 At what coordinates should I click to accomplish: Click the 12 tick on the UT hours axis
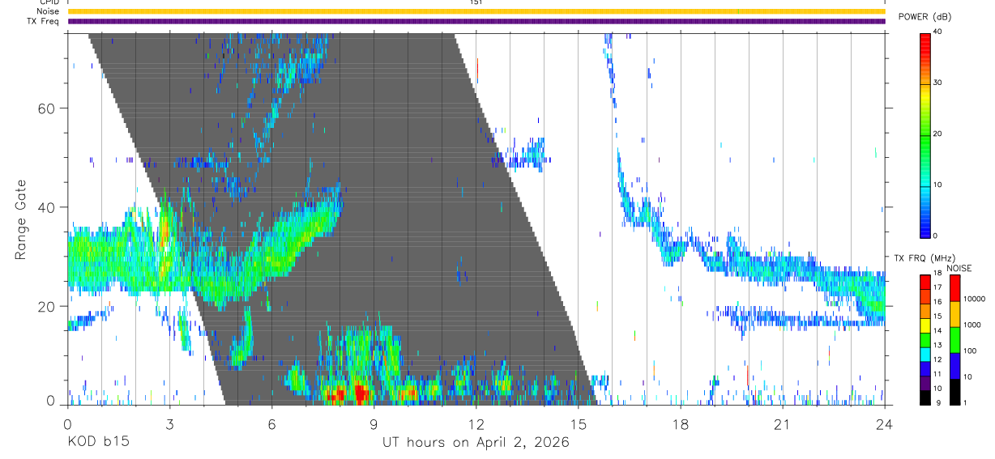476,424
